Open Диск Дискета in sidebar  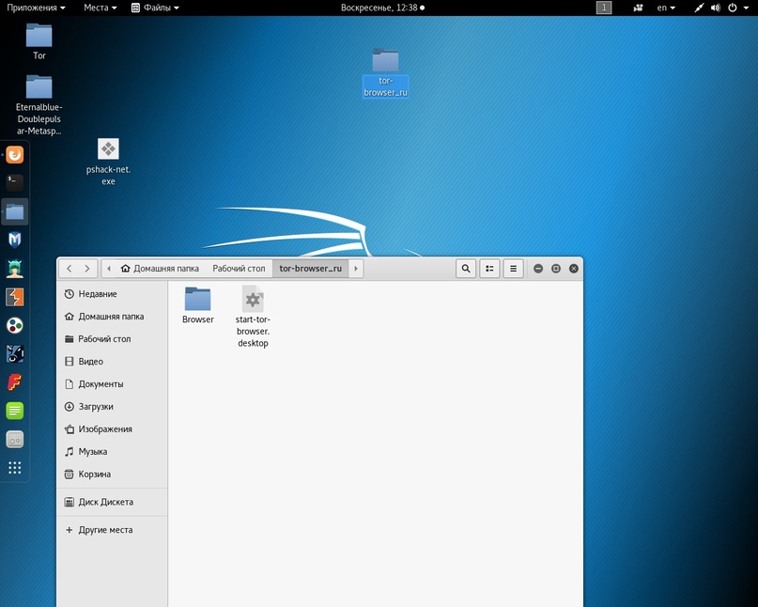click(112, 502)
